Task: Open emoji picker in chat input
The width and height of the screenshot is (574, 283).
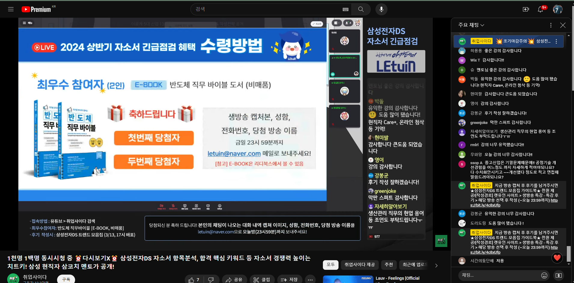Action: pos(544,275)
